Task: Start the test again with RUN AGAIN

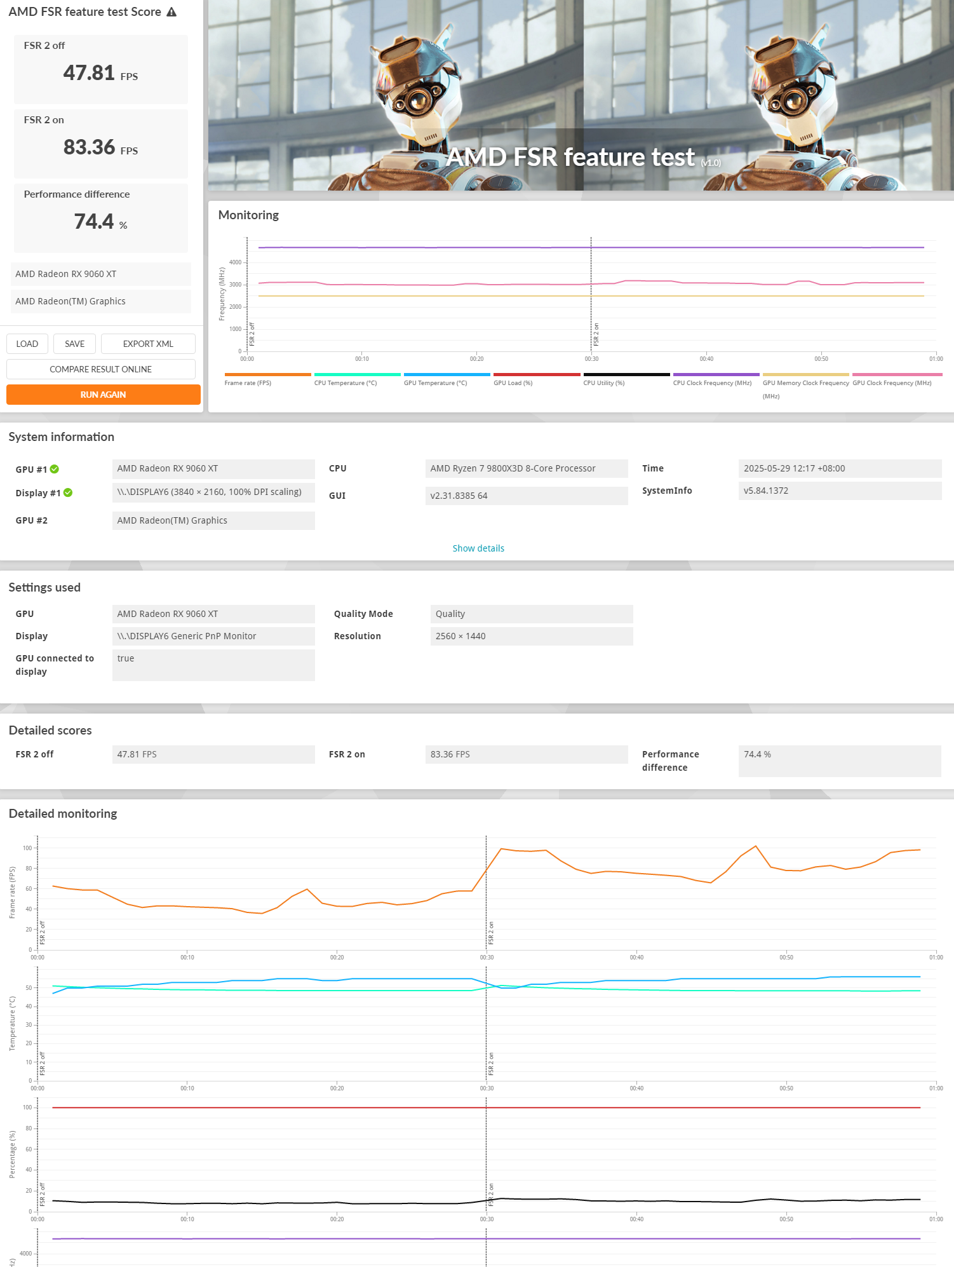Action: (x=104, y=395)
